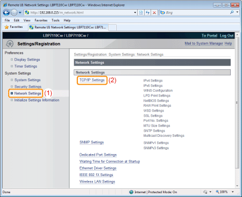Click the Bing search magnifier icon
This screenshot has width=242, height=197.
pos(232,12)
